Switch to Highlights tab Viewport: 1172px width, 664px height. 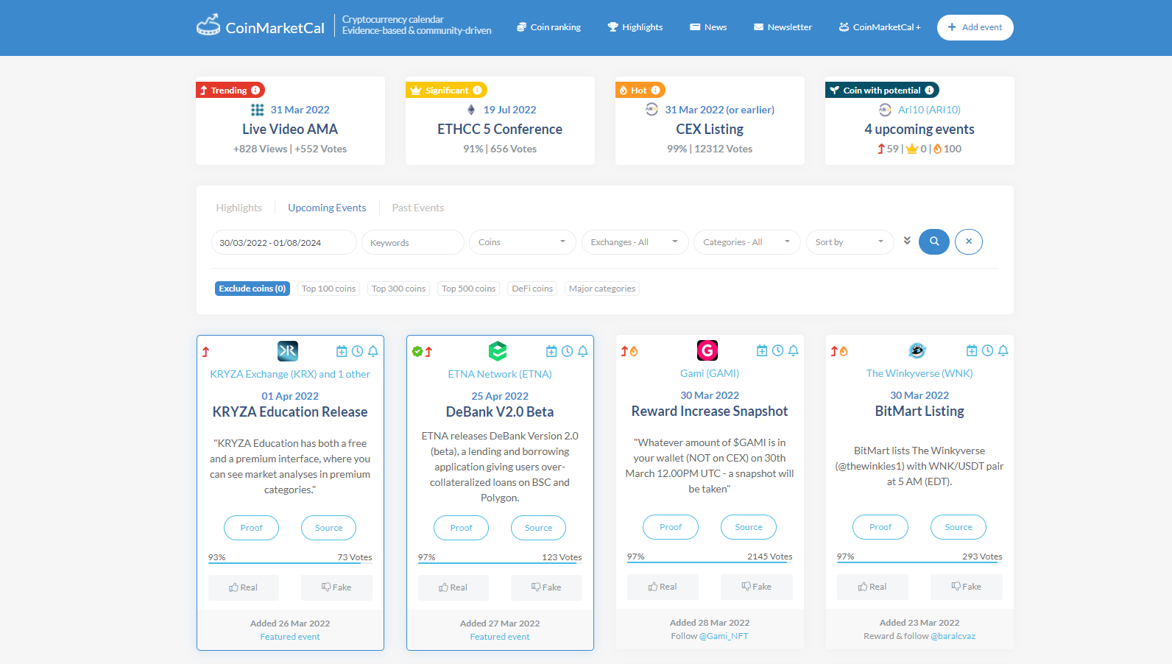239,208
